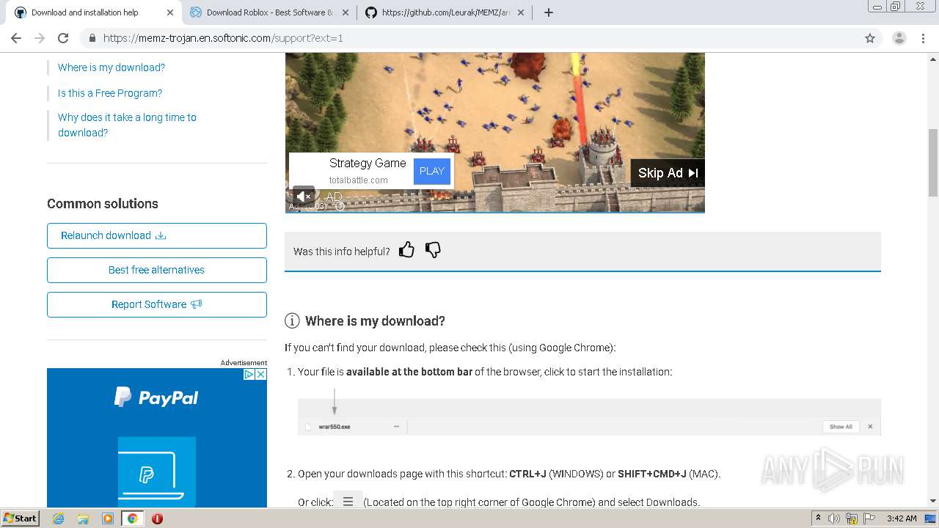Click the 'Where is my download?' heading

(375, 321)
